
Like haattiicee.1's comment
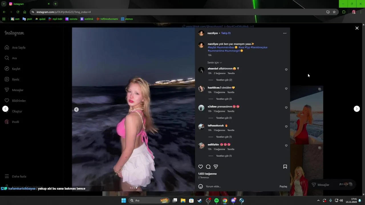[286, 89]
